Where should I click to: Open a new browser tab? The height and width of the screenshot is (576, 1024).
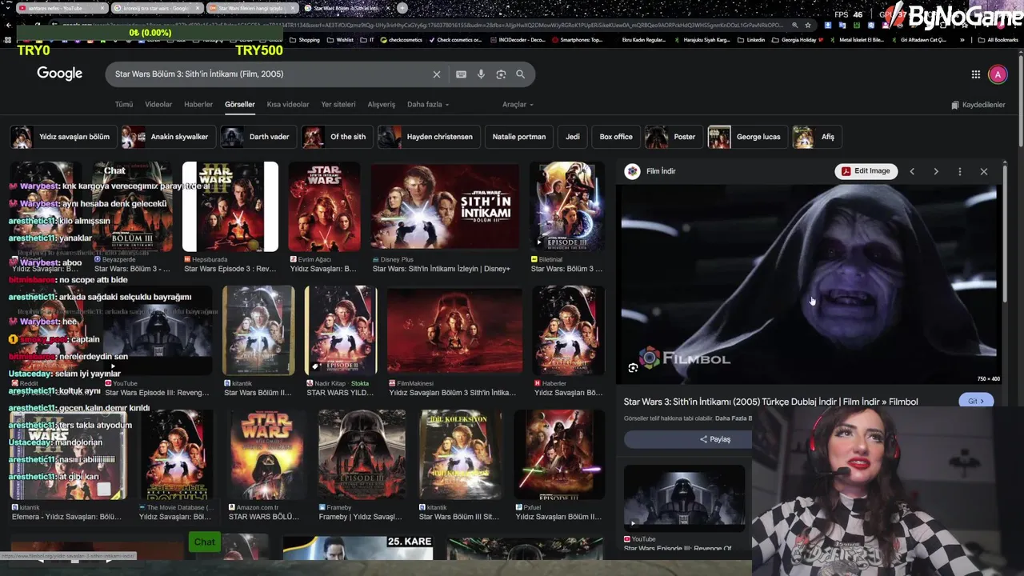tap(402, 8)
